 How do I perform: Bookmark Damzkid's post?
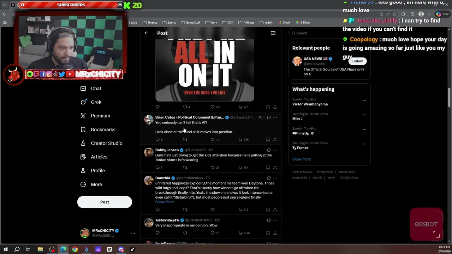click(x=268, y=210)
